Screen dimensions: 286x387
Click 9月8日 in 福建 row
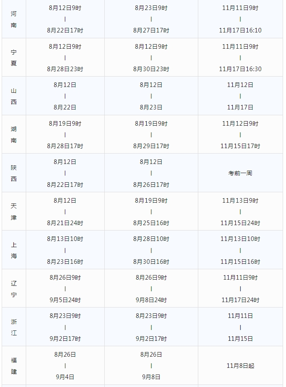(151, 377)
